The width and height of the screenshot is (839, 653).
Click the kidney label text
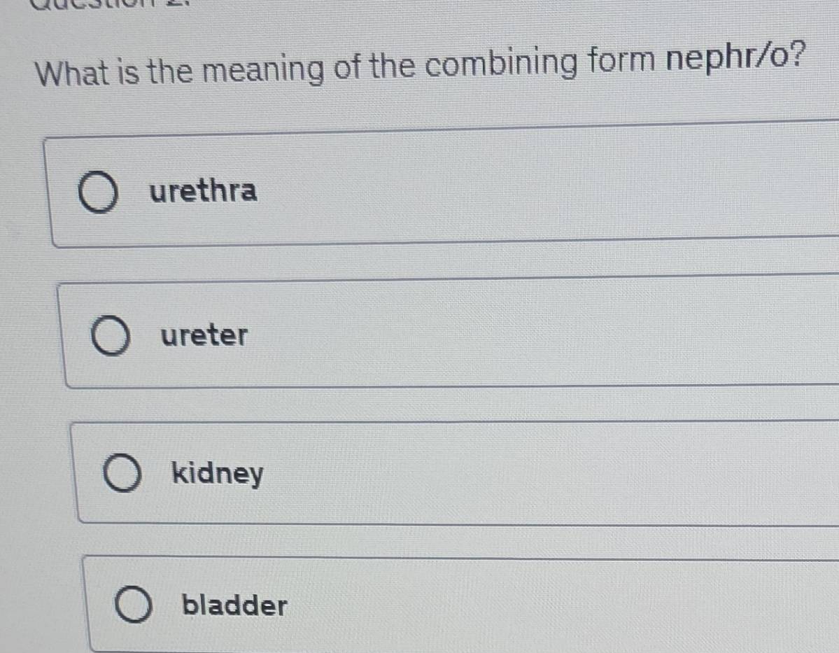pos(218,474)
